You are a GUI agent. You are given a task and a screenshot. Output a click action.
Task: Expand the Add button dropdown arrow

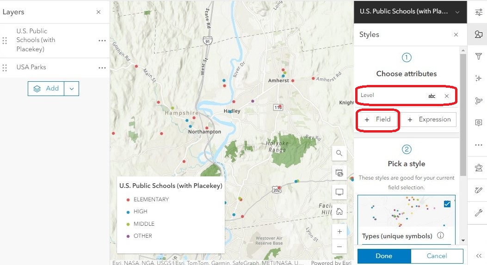72,89
